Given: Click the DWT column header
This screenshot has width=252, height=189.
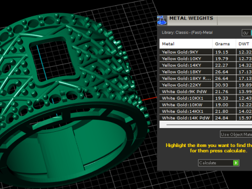Looking at the screenshot, I should [x=244, y=44].
